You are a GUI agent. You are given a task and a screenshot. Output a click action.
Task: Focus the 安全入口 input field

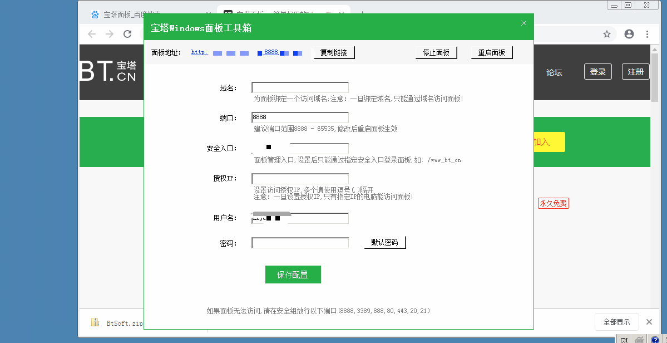(300, 148)
